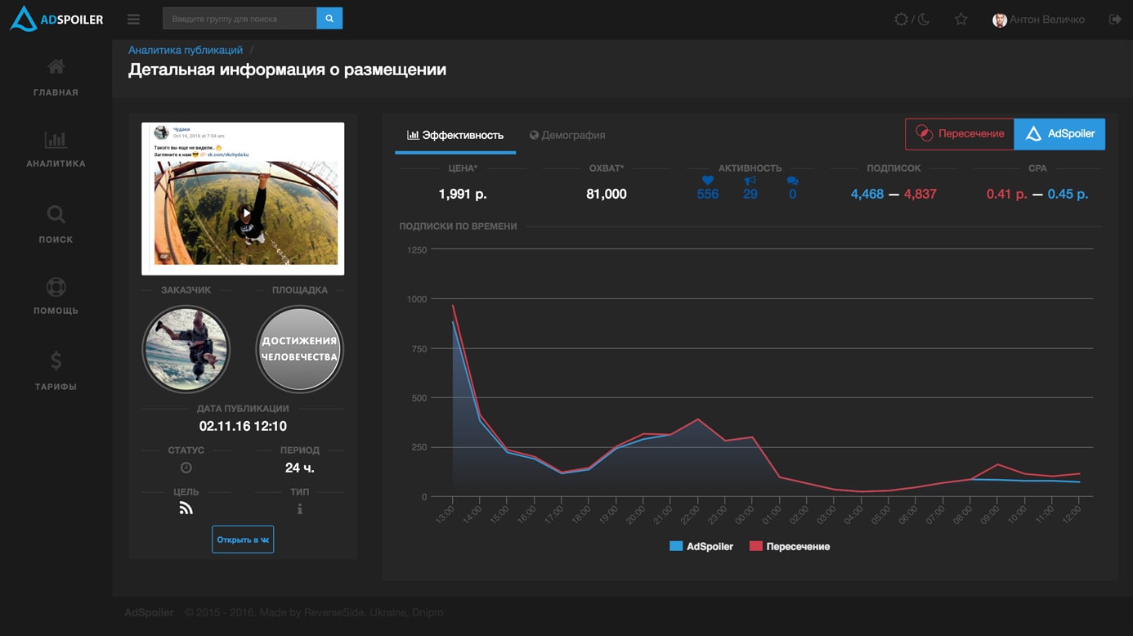The height and width of the screenshot is (636, 1133).
Task: Click the hamburger menu icon
Action: [x=133, y=19]
